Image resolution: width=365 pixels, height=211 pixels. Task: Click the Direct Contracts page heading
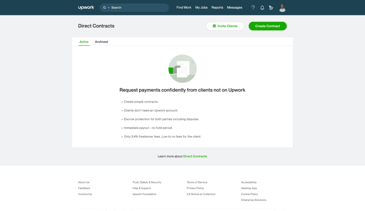pyautogui.click(x=96, y=26)
